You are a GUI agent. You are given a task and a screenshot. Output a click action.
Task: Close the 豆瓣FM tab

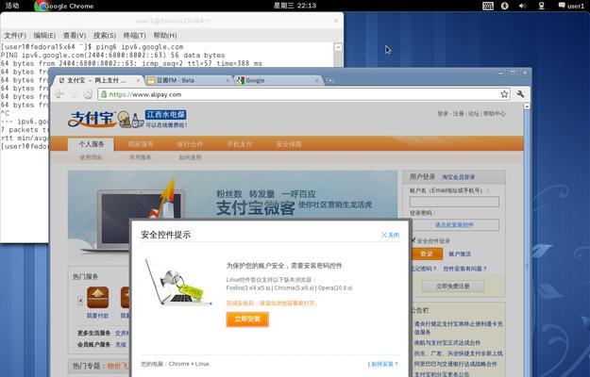[x=228, y=80]
